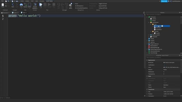Screen dimensions: 182x102
Task: Click the SpawnLocation icon in Explorer
Action: point(151,35)
